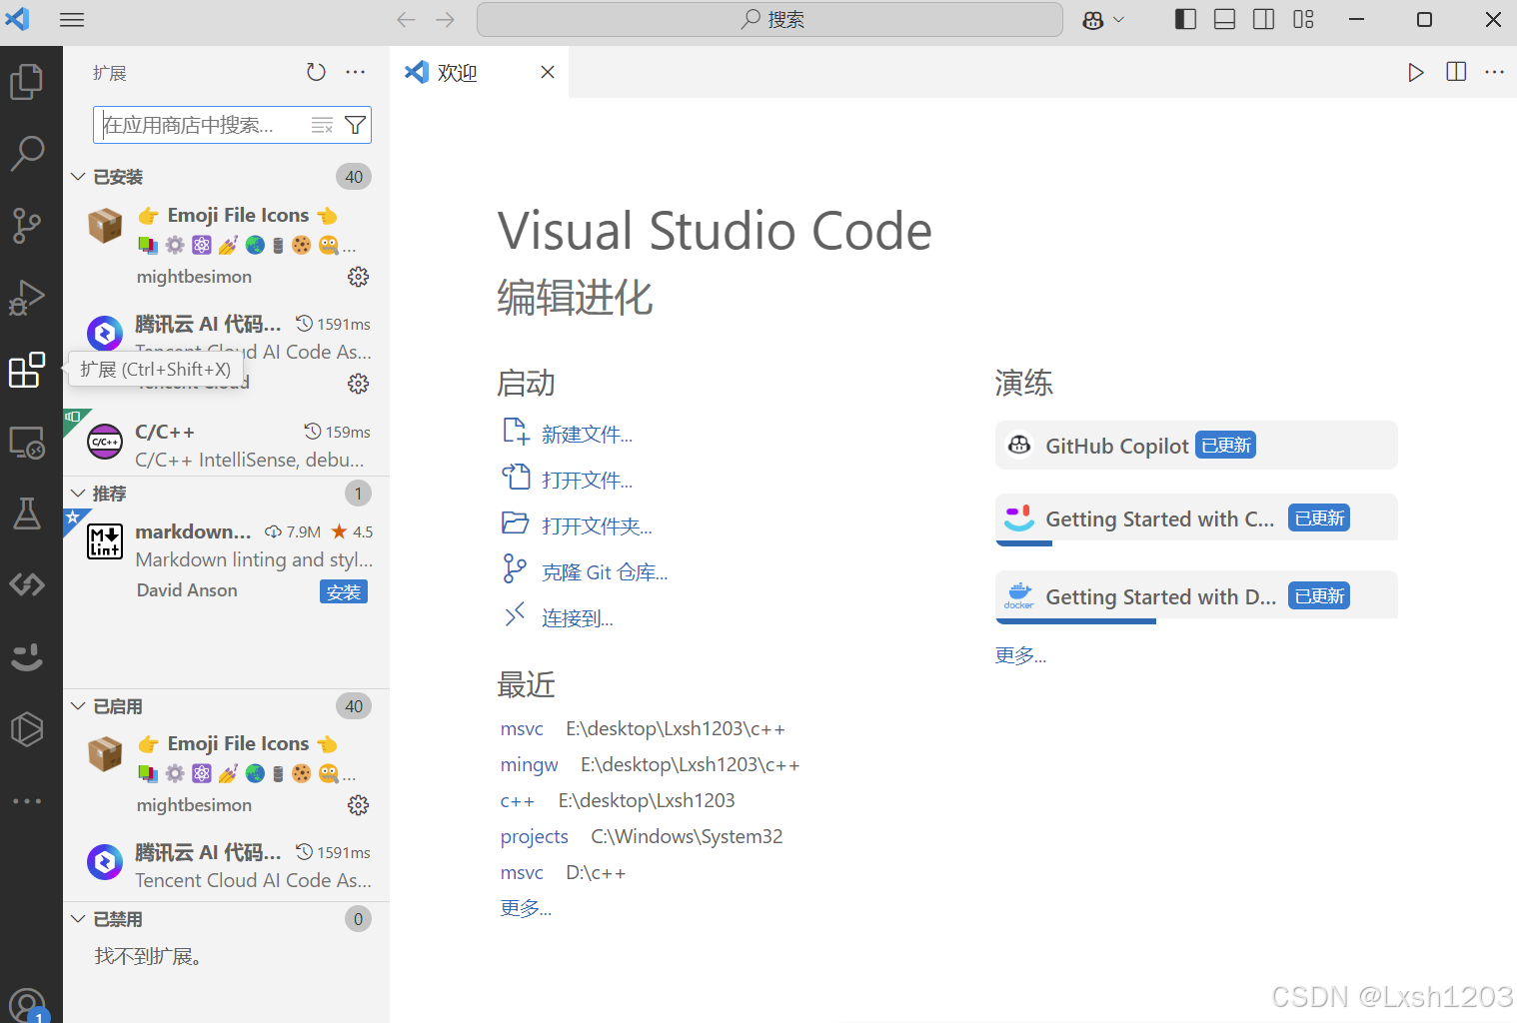
Task: Open the extensions filter funnel
Action: coord(355,125)
